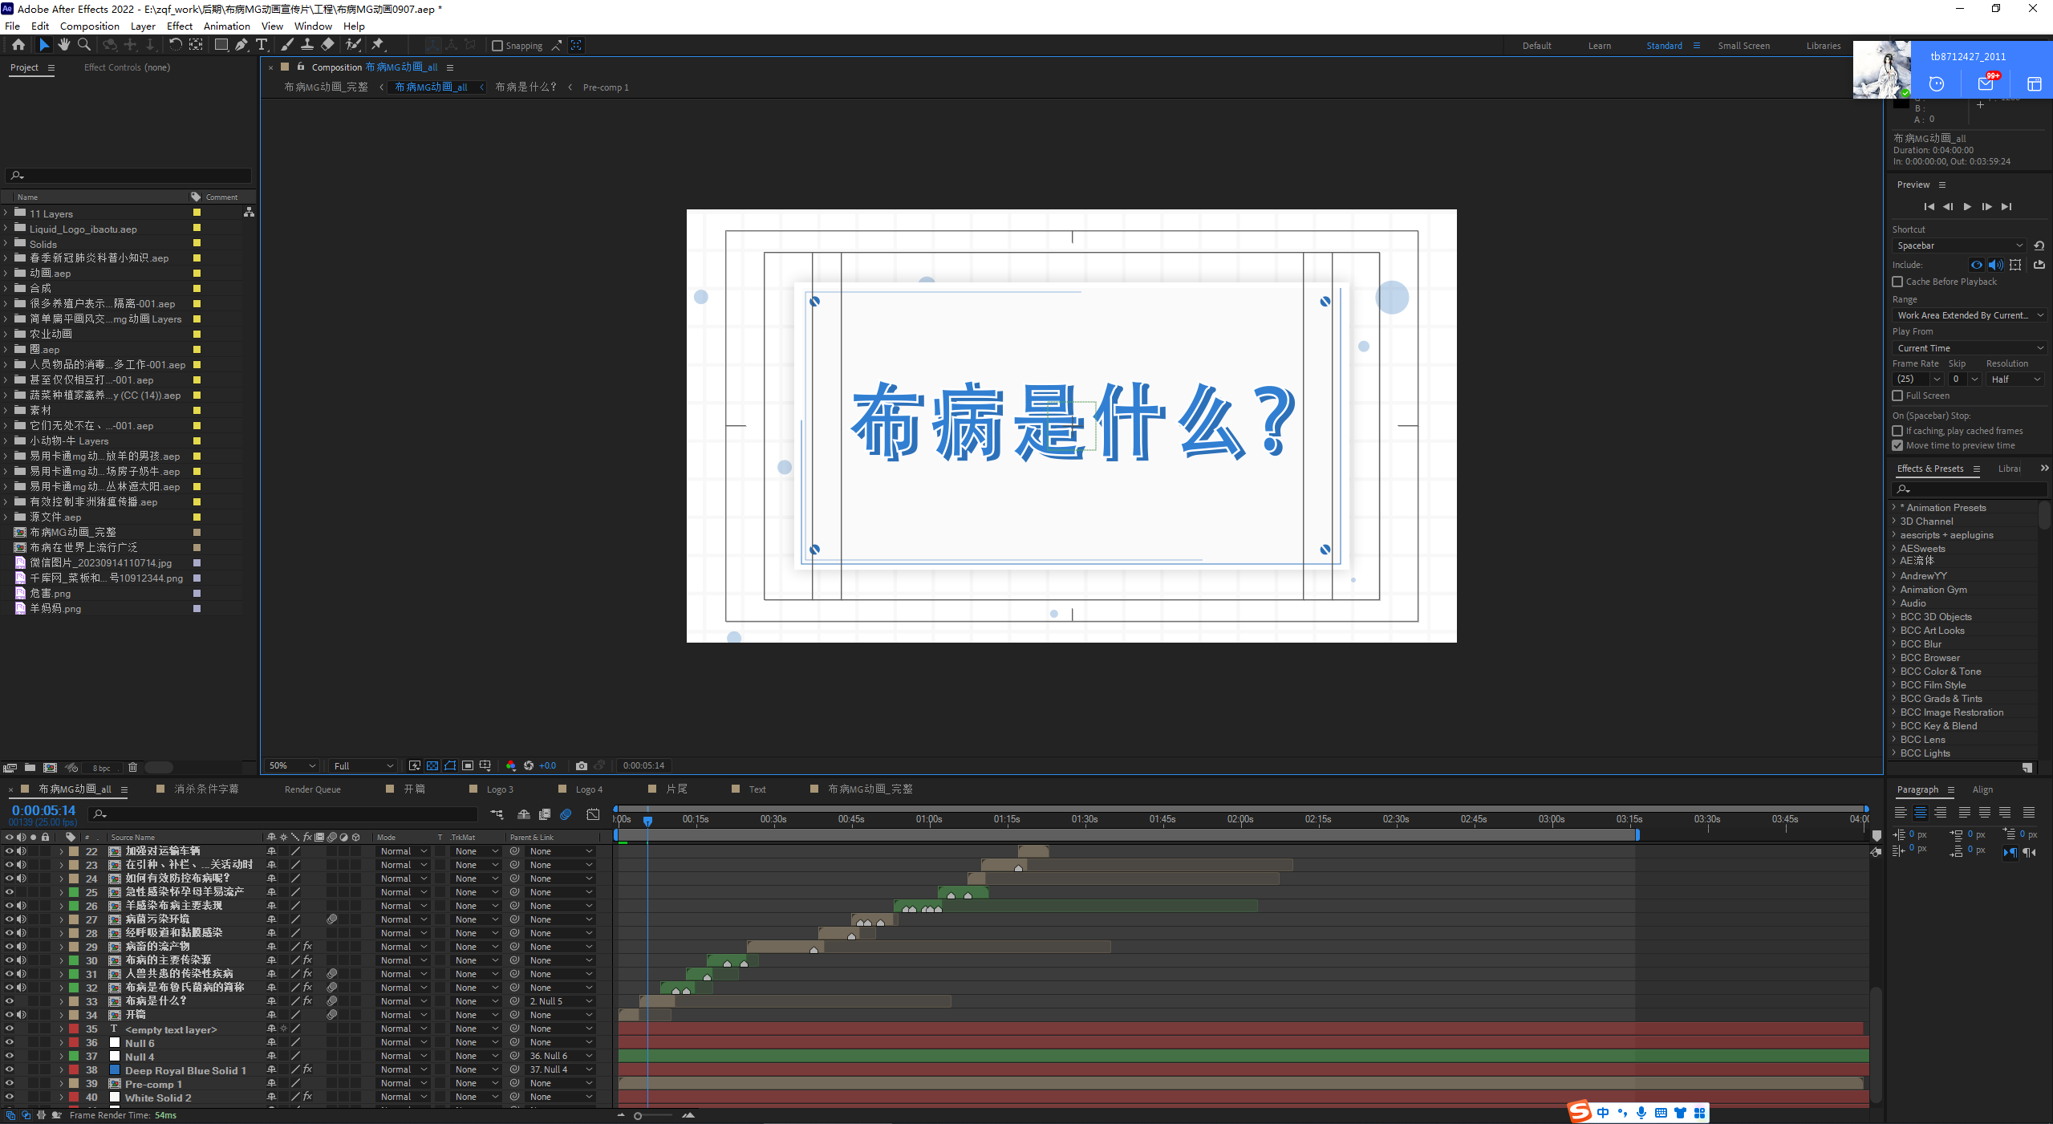Select the Roto Brush tool
2053x1124 pixels.
point(353,45)
